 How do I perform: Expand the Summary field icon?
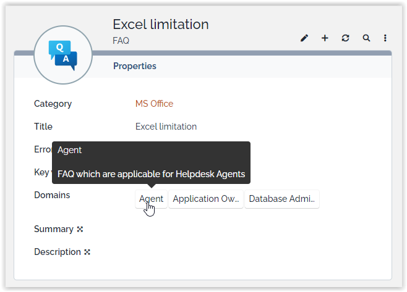(80, 229)
